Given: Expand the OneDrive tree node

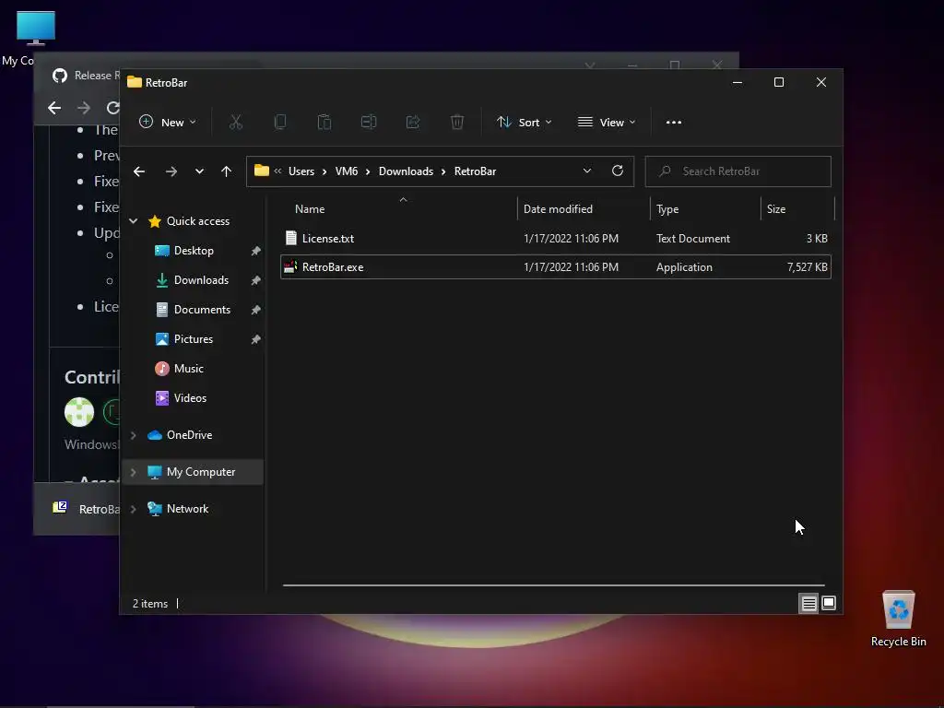Looking at the screenshot, I should [134, 435].
